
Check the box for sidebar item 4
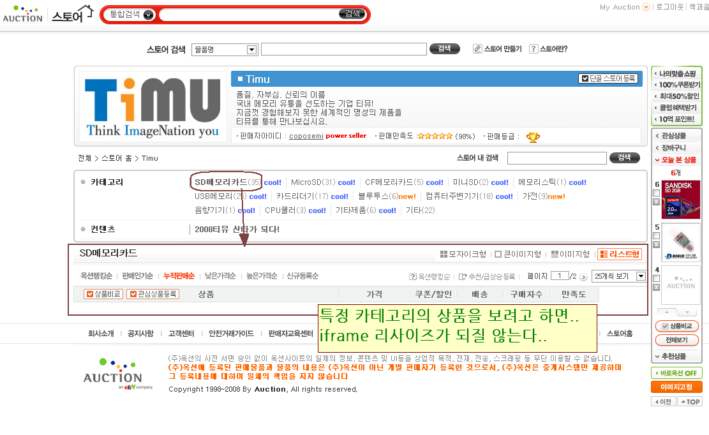click(x=657, y=278)
